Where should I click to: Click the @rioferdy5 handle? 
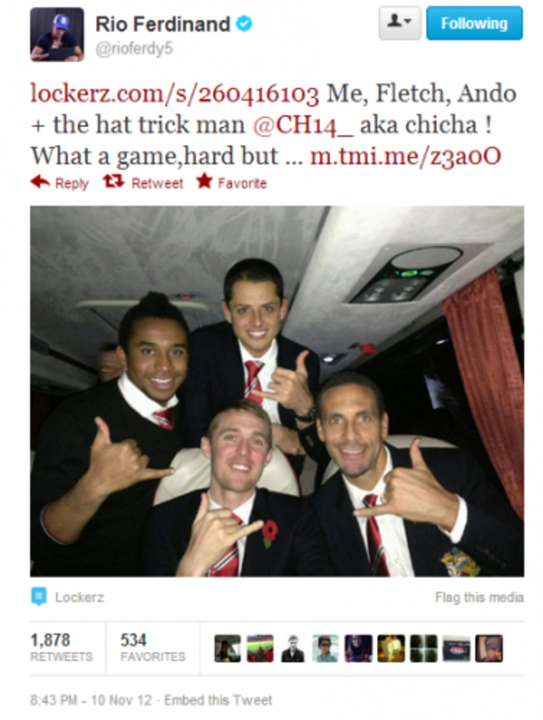coord(134,48)
